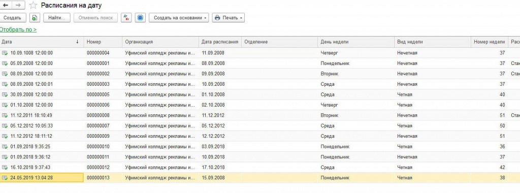Open the Отобрать по > filter link
This screenshot has width=520, height=193.
(x=18, y=30)
